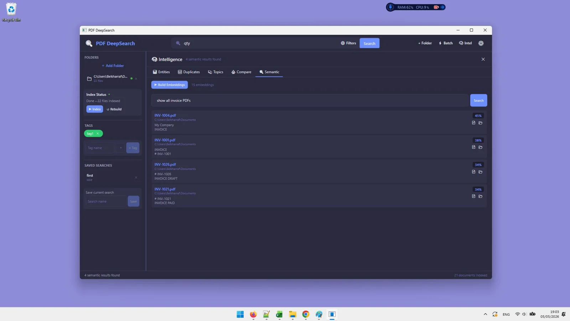This screenshot has height=321, width=570.
Task: Switch to the Compare tab
Action: (x=241, y=72)
